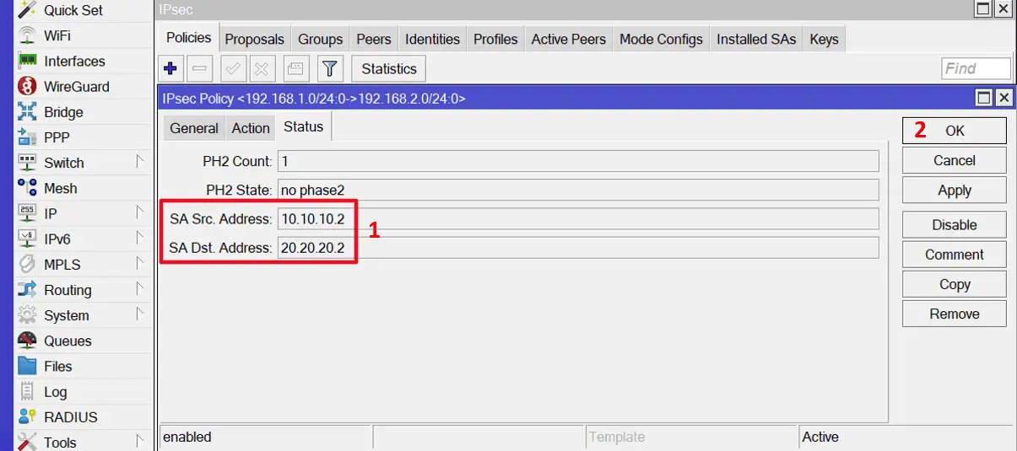Select the MPLS sidebar icon

pos(28,264)
